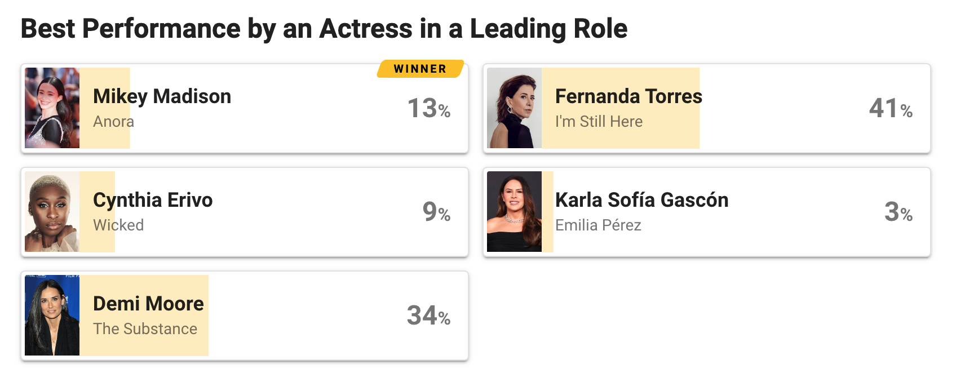Click the 13% percentage on winner card
Screen dimensions: 965x373
pos(428,108)
